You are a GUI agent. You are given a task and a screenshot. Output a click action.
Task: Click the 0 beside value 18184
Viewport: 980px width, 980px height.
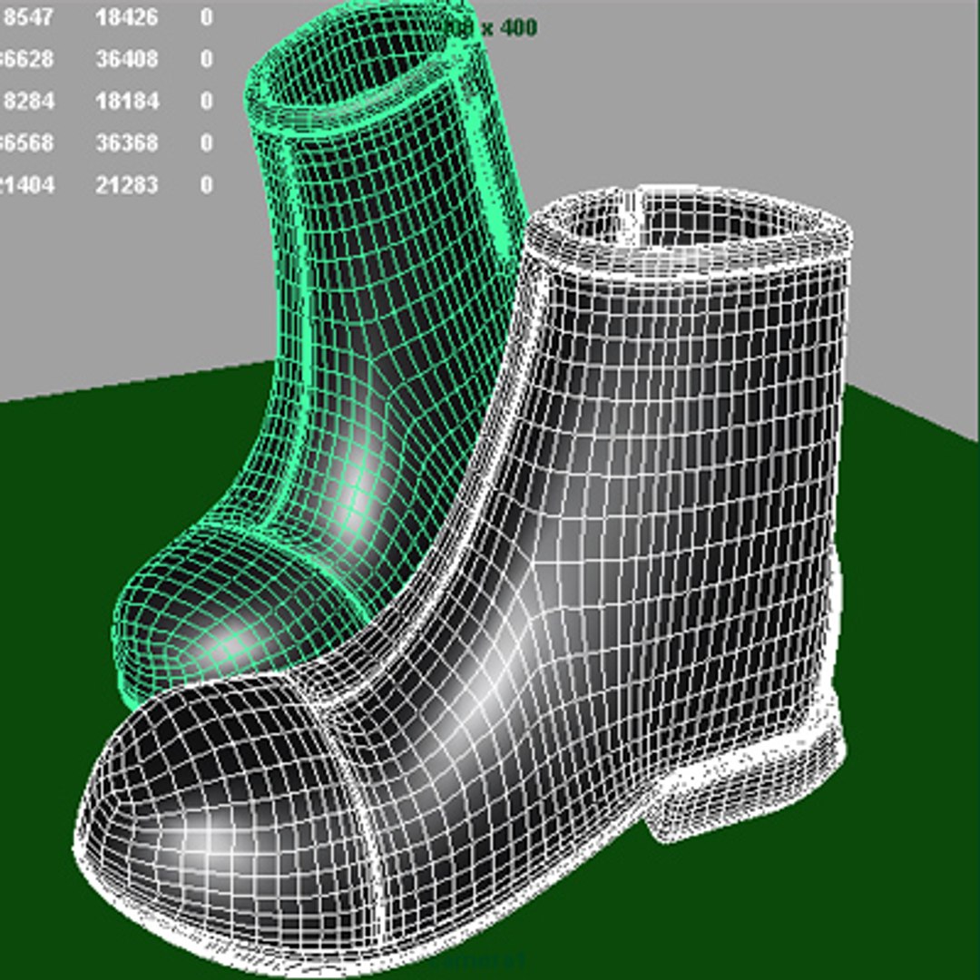(x=207, y=101)
